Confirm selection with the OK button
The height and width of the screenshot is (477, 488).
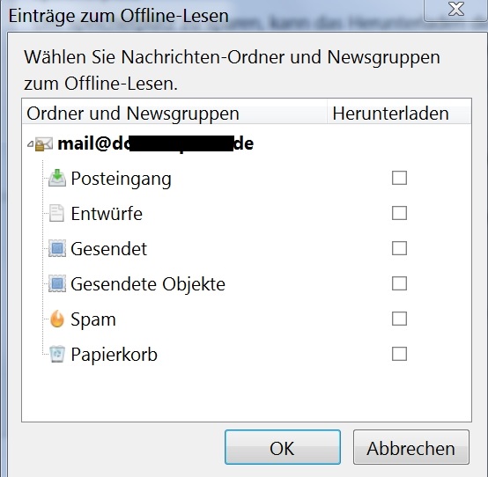(283, 447)
